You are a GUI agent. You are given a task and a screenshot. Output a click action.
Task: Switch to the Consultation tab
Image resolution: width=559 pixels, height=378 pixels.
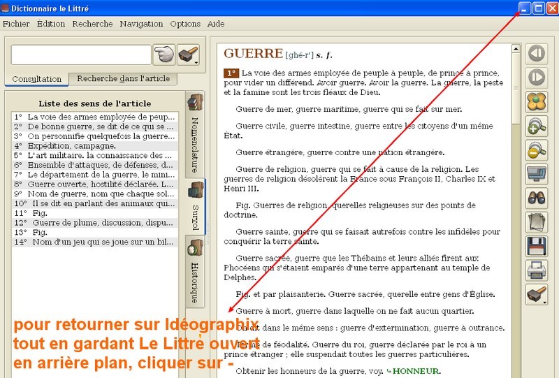[37, 79]
